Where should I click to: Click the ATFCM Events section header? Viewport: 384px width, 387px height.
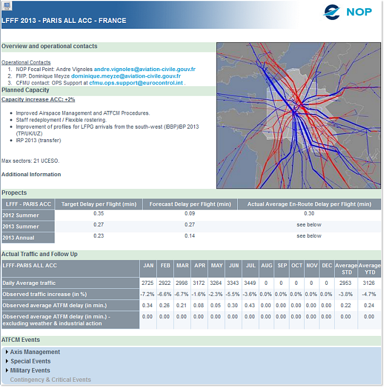21,340
